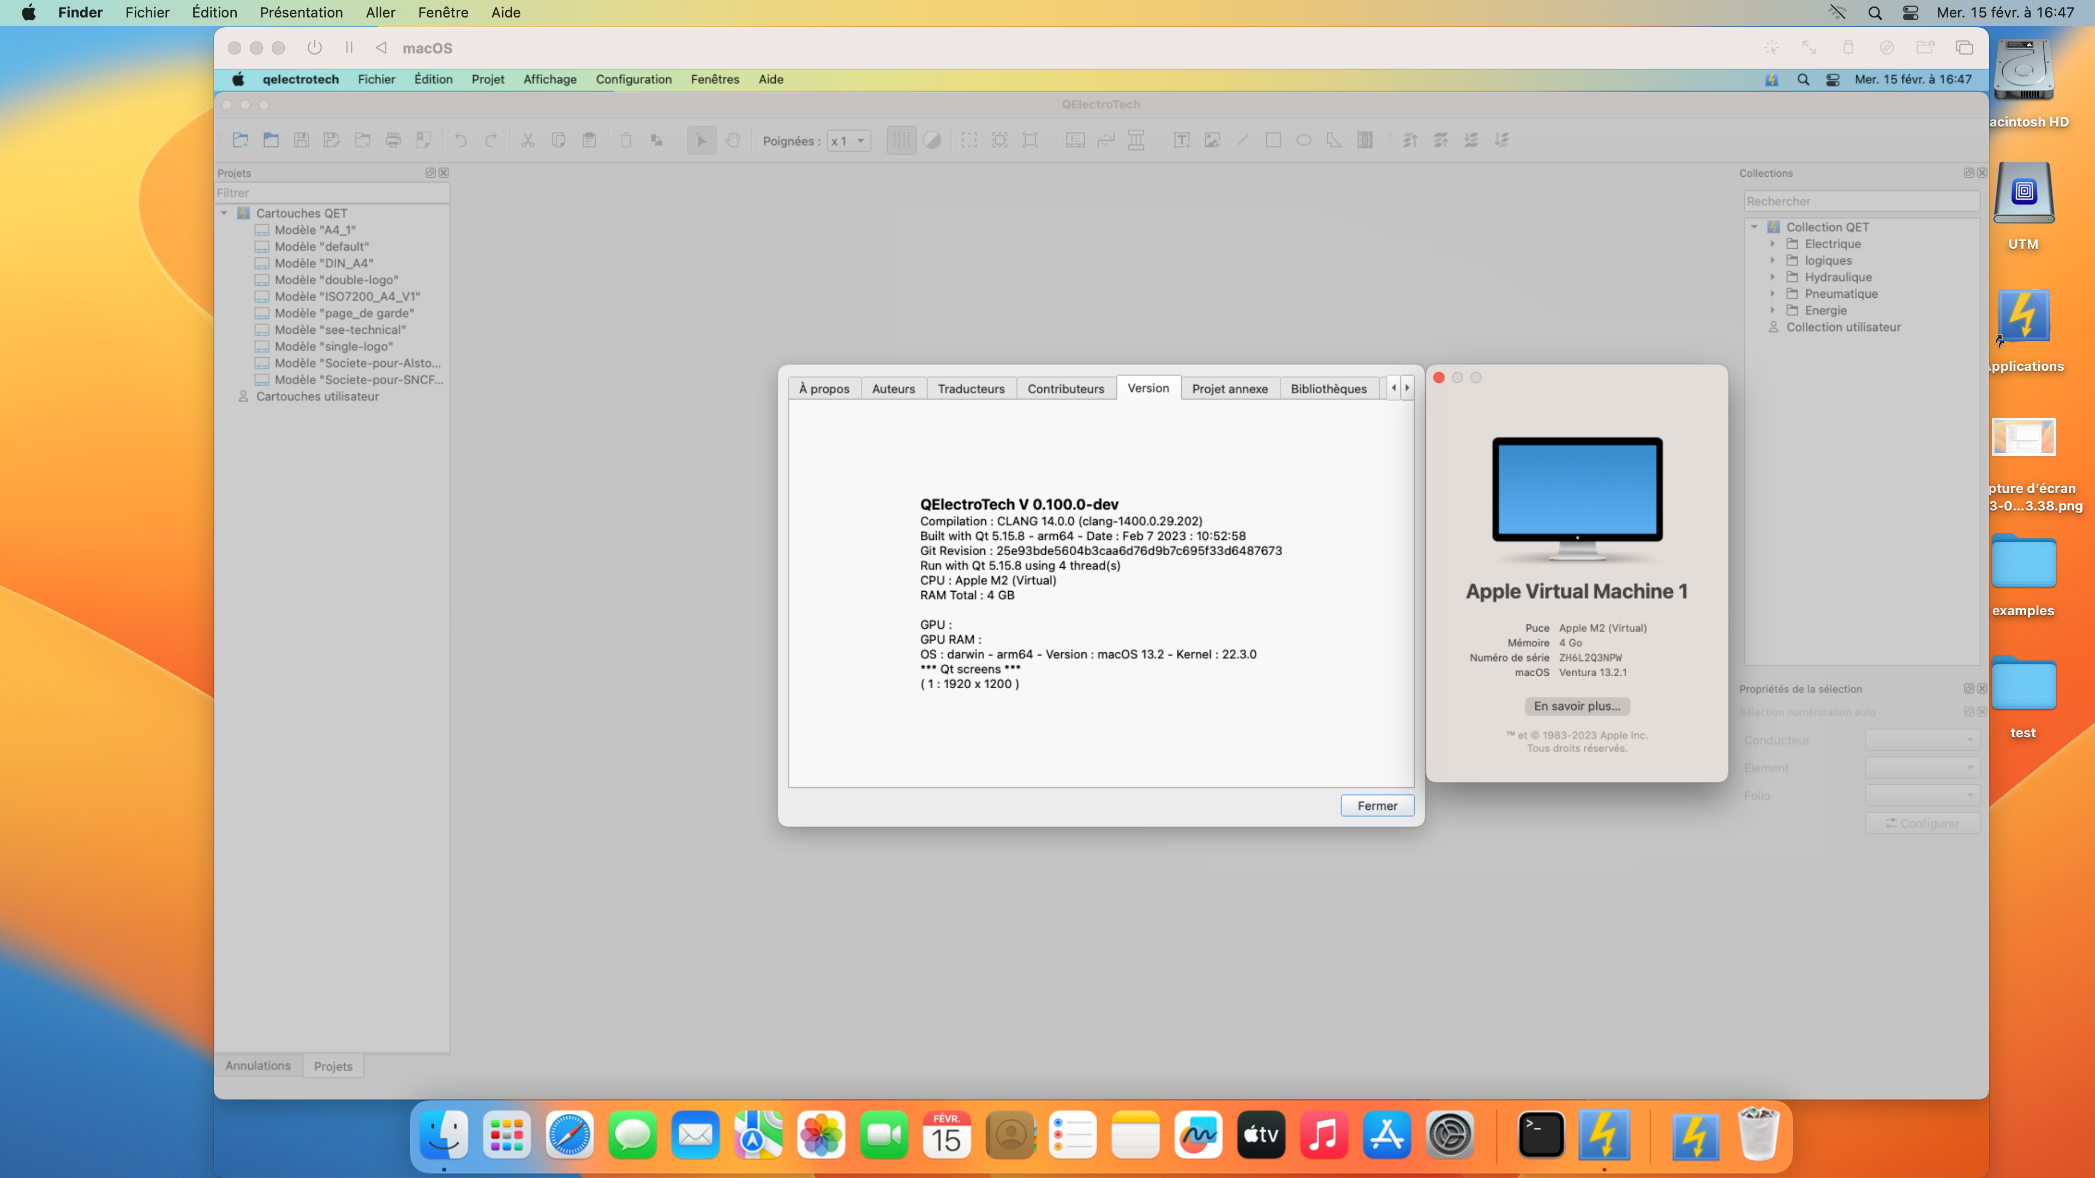Click the Filtrer input in Projets panel
The height and width of the screenshot is (1178, 2095).
(332, 193)
